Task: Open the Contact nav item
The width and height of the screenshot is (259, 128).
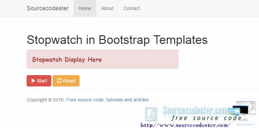Action: pyautogui.click(x=131, y=8)
